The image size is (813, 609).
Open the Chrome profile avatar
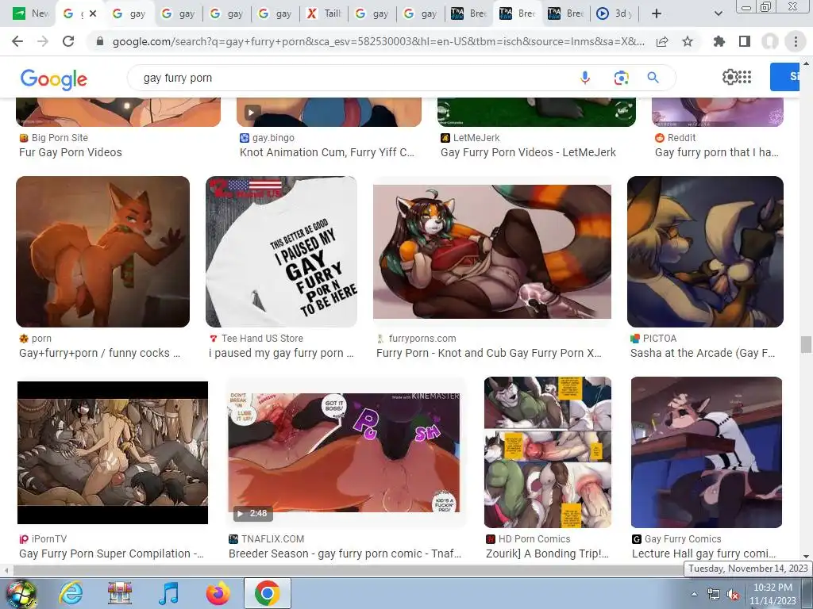[x=770, y=41]
